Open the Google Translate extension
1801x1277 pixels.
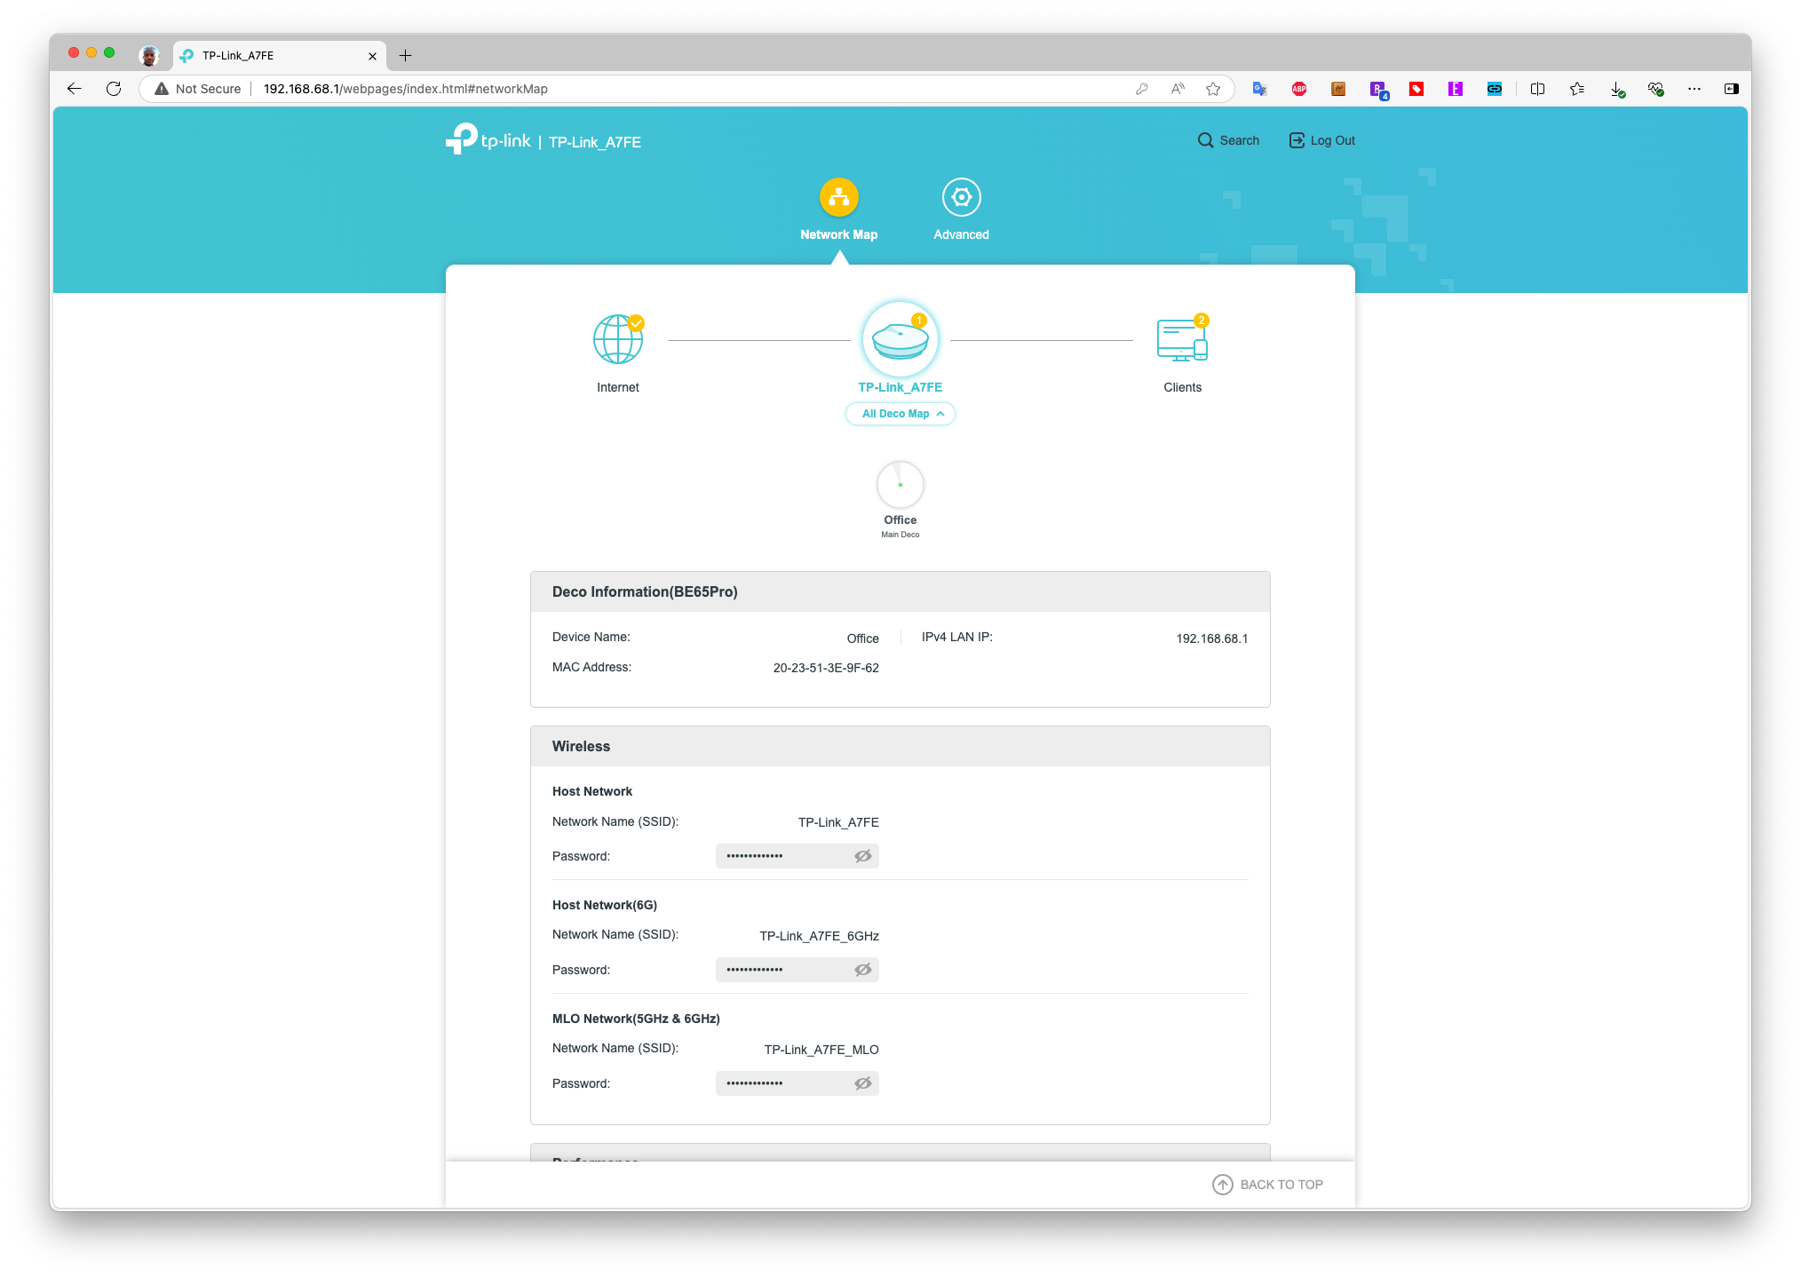click(x=1260, y=89)
